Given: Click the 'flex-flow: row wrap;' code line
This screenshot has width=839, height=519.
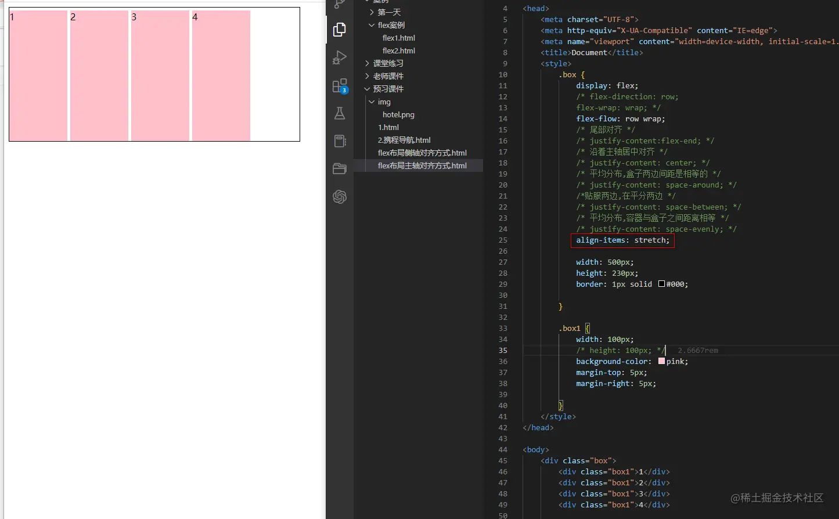Looking at the screenshot, I should point(621,118).
